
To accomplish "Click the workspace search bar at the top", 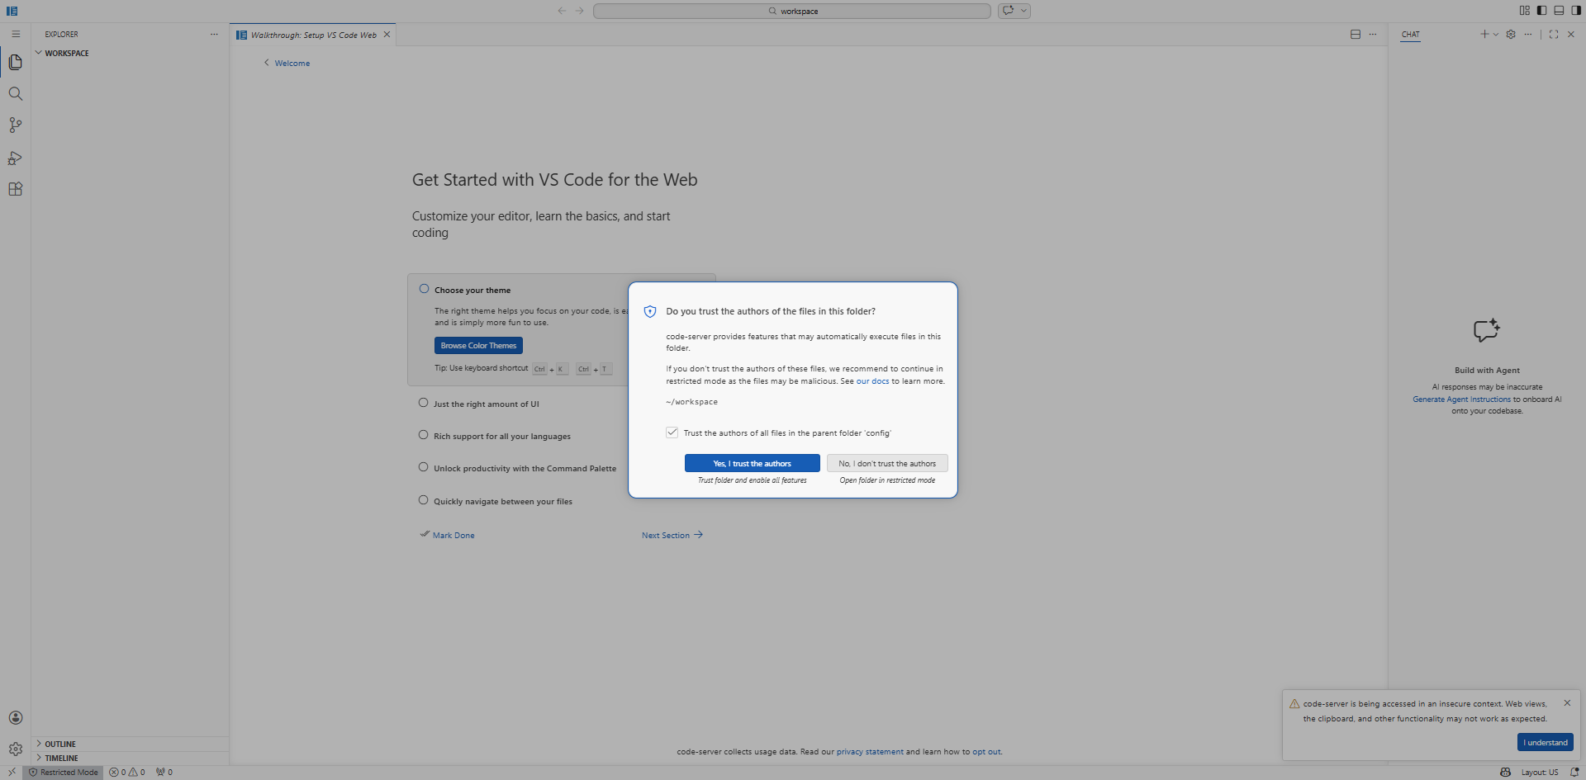I will tap(791, 11).
